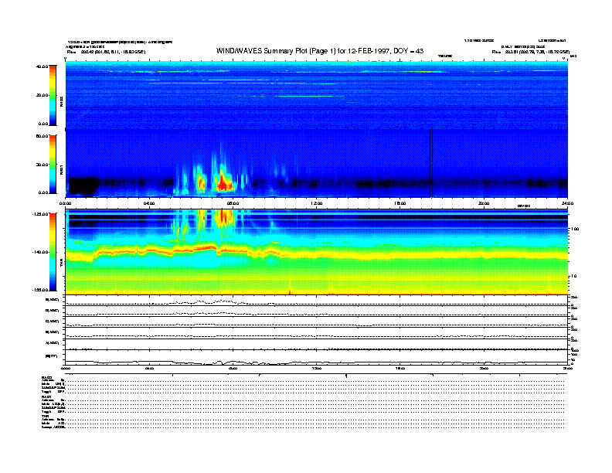Click the TNR color scale bar
Screen dimensions: 612x473
coord(53,252)
